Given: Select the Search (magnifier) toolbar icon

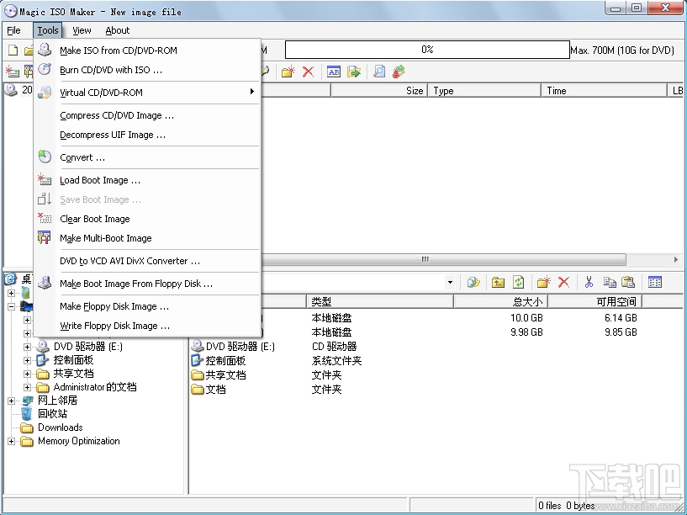Looking at the screenshot, I should 380,71.
